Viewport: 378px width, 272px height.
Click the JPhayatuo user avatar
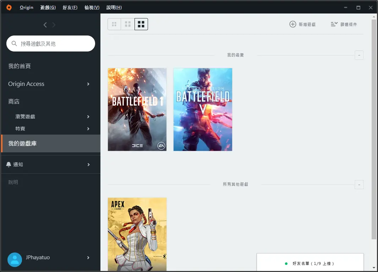pos(15,260)
